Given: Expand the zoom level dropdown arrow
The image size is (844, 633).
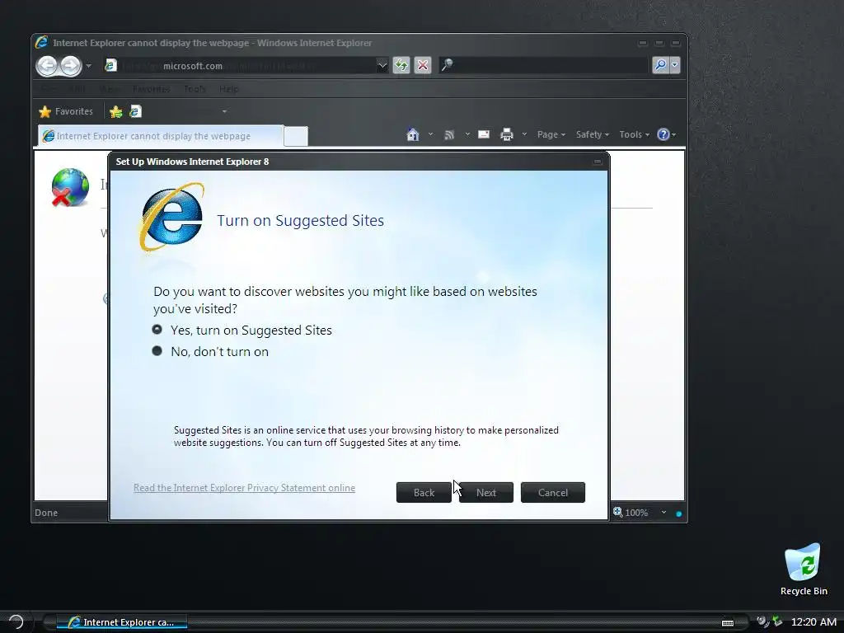Looking at the screenshot, I should 663,513.
